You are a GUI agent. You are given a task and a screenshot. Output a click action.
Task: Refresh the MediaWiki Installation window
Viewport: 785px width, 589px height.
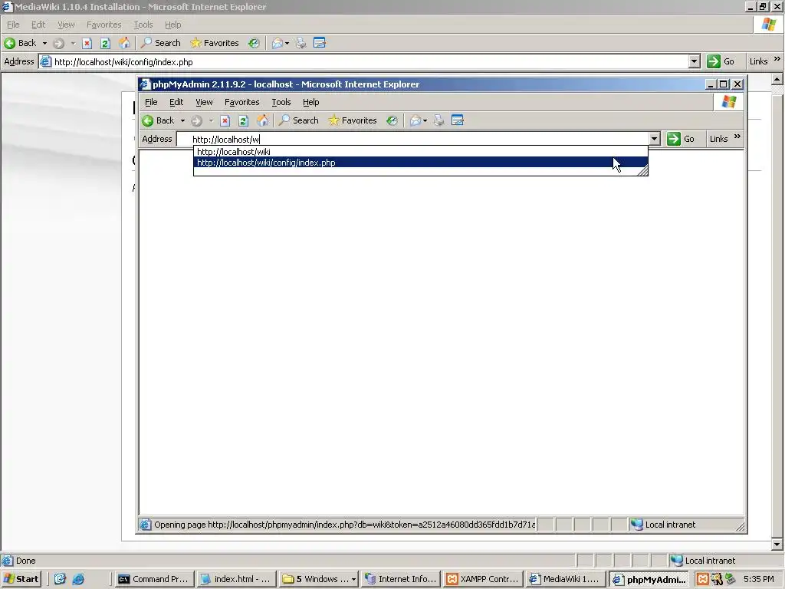click(x=106, y=43)
